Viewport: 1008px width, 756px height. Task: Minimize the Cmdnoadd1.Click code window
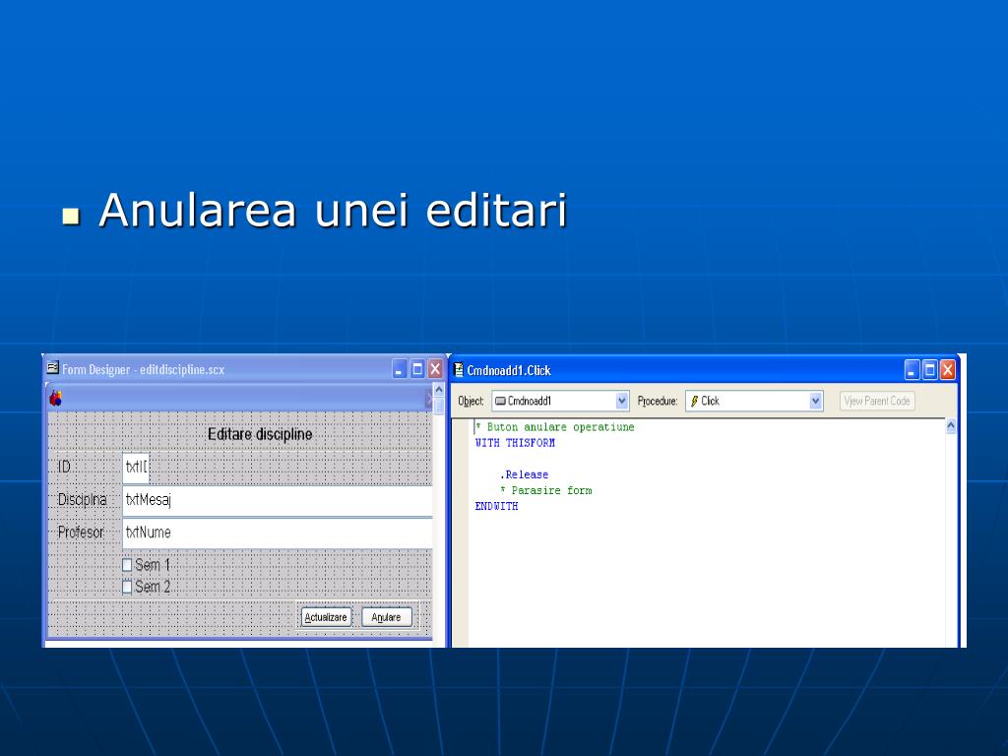(x=912, y=370)
